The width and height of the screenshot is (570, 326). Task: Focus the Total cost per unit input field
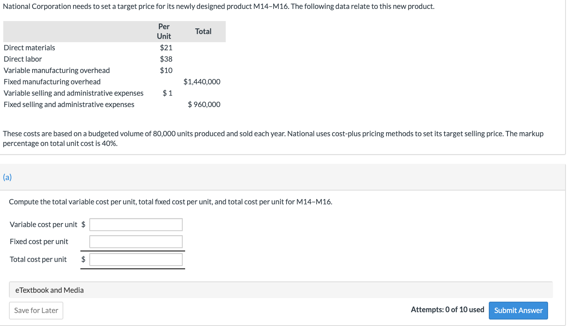[136, 260]
